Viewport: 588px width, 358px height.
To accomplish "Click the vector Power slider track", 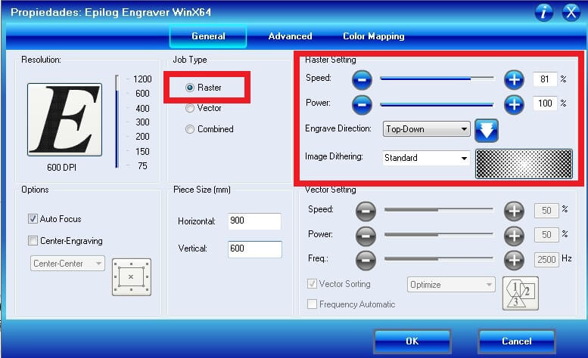I will point(439,235).
